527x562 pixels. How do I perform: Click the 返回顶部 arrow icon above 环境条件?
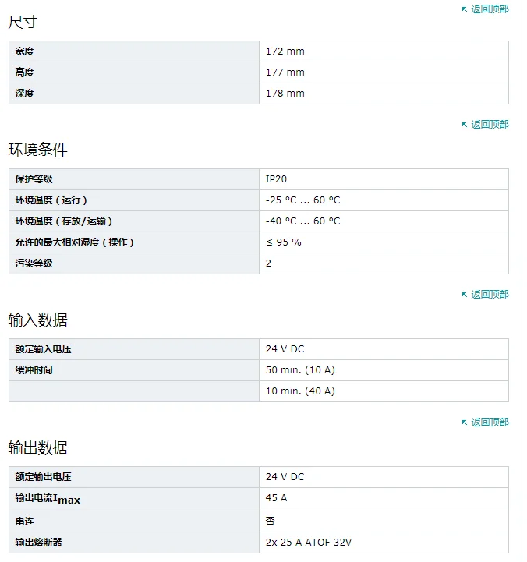(x=465, y=125)
